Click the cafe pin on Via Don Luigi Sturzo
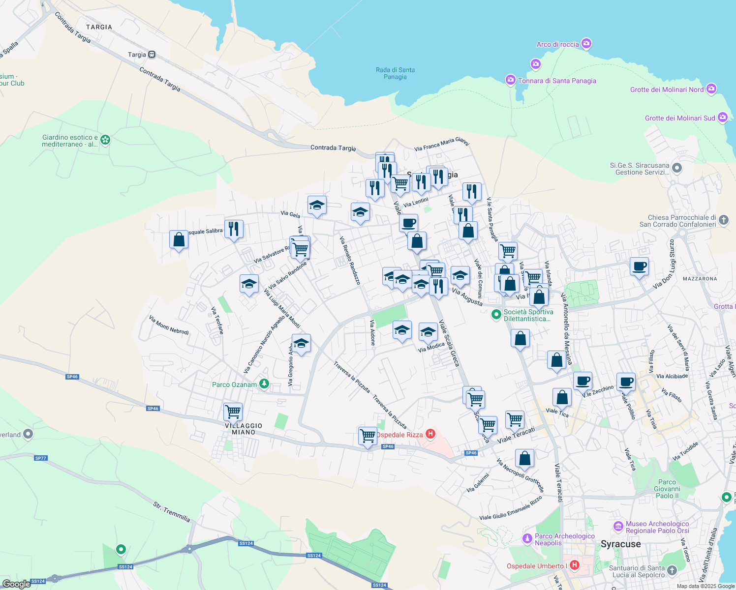This screenshot has height=590, width=736. 639,267
